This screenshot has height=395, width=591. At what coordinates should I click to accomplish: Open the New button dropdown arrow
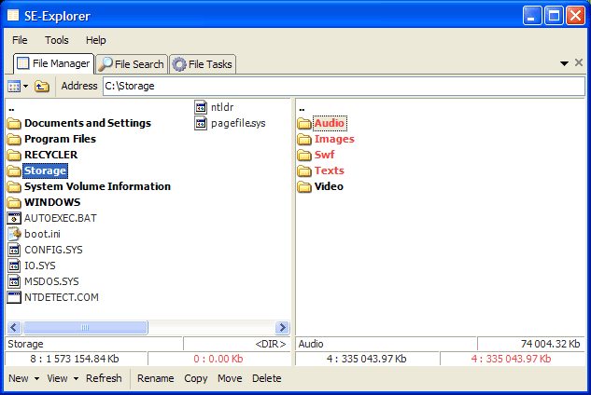tap(36, 379)
